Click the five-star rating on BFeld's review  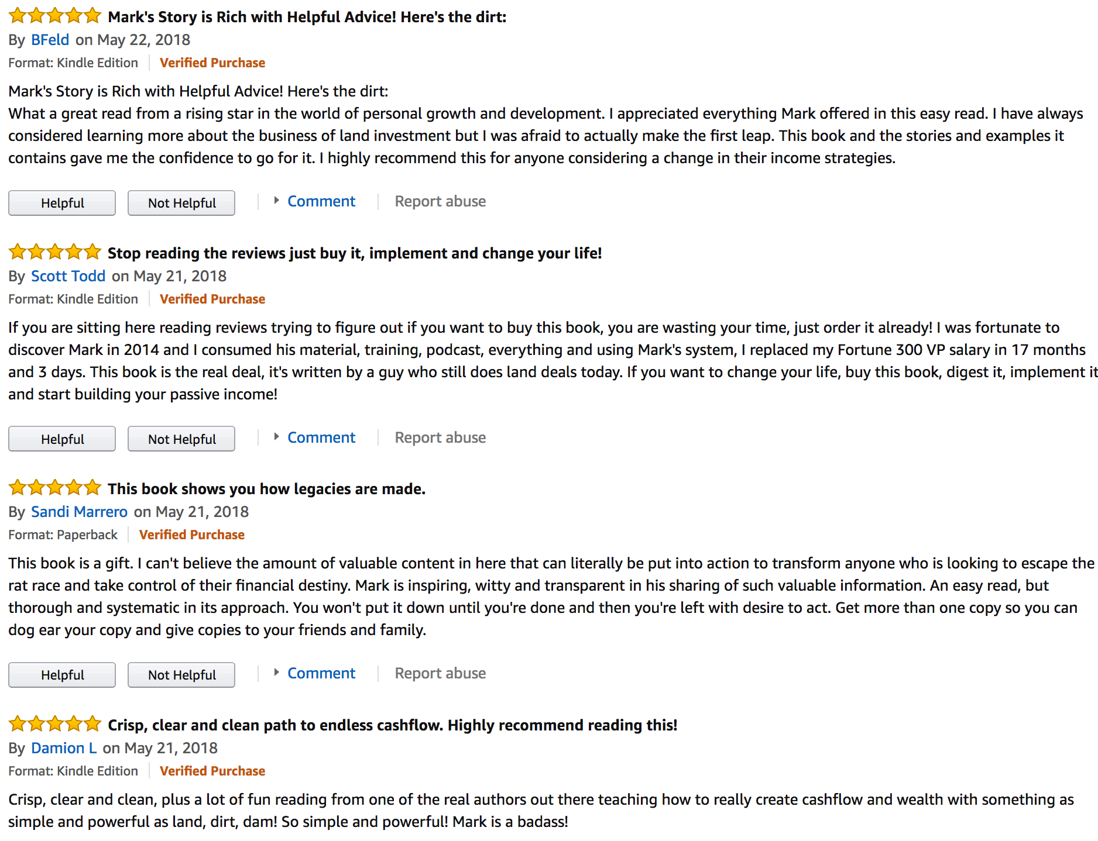pyautogui.click(x=55, y=16)
